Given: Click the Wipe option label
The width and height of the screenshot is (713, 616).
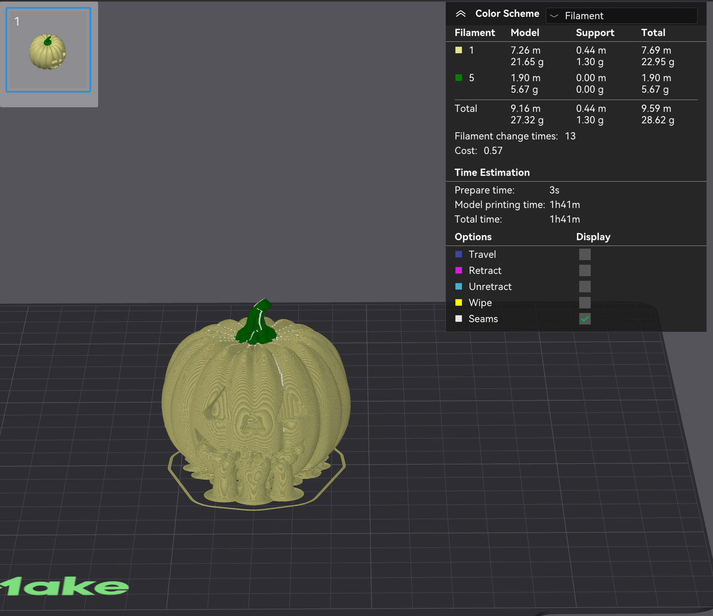Looking at the screenshot, I should (x=480, y=303).
